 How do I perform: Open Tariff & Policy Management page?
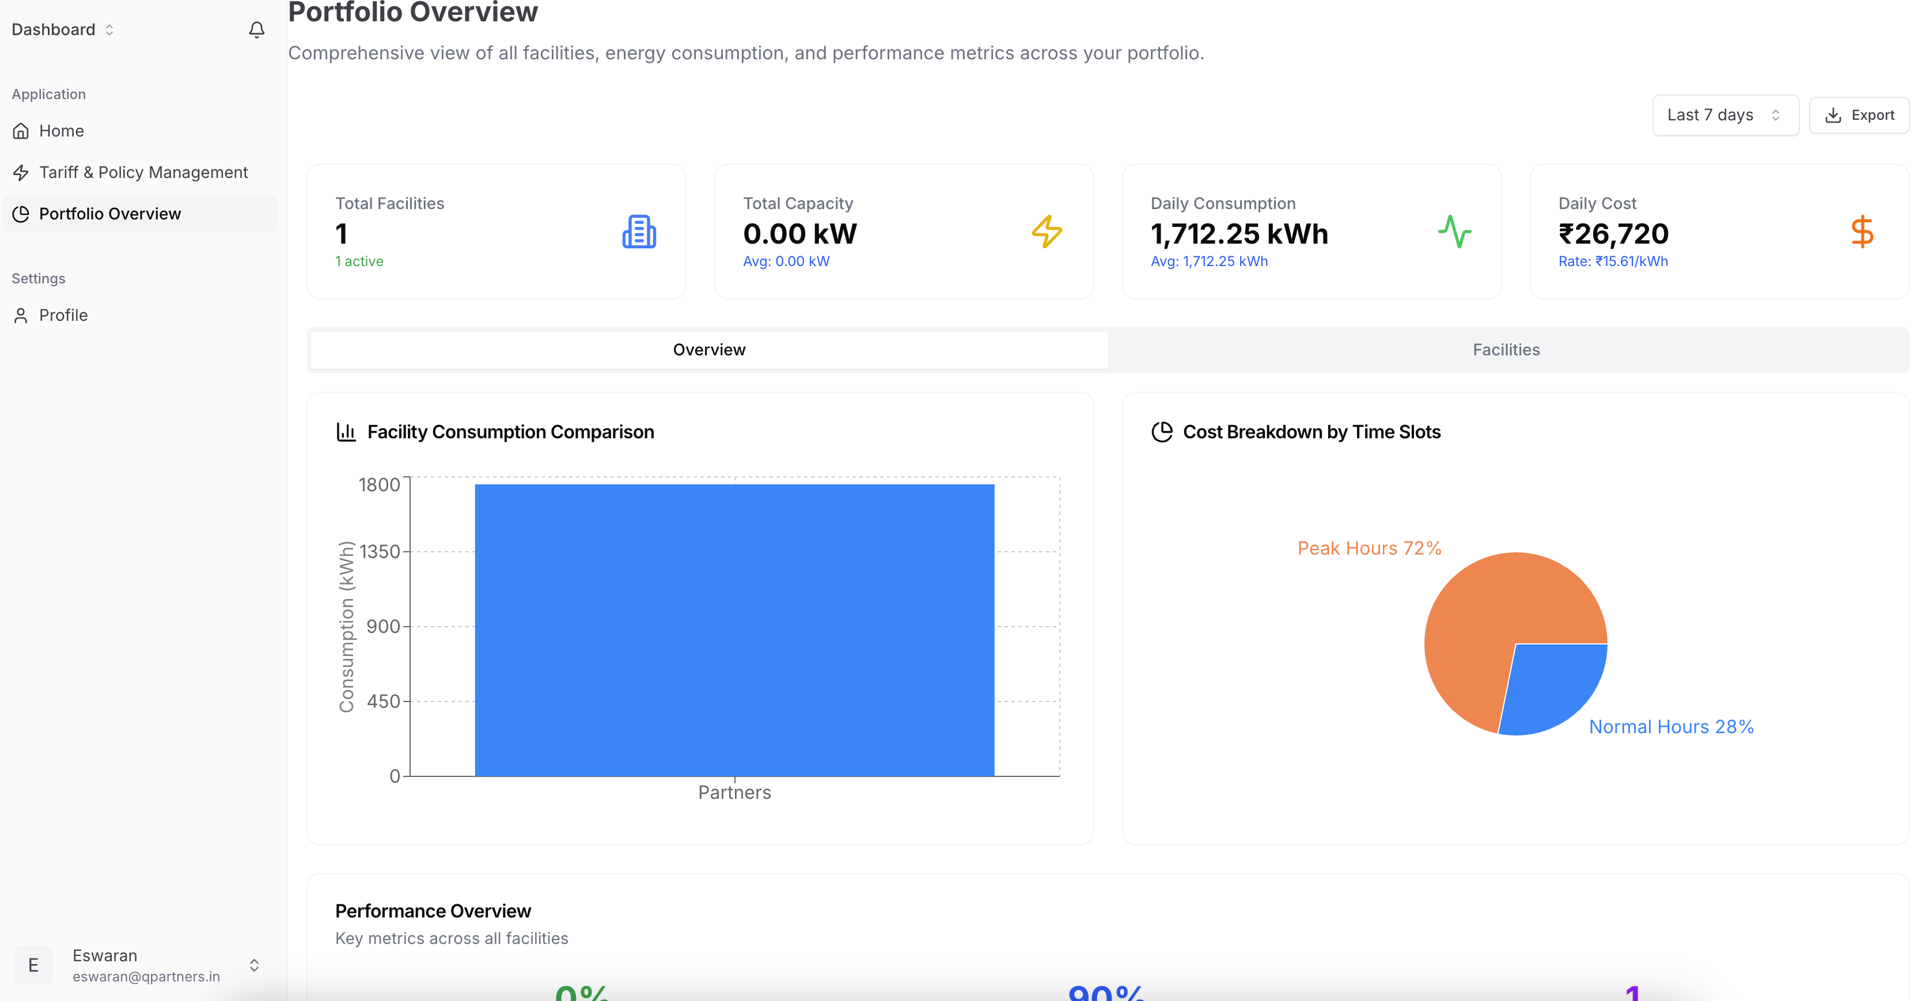[x=143, y=173]
